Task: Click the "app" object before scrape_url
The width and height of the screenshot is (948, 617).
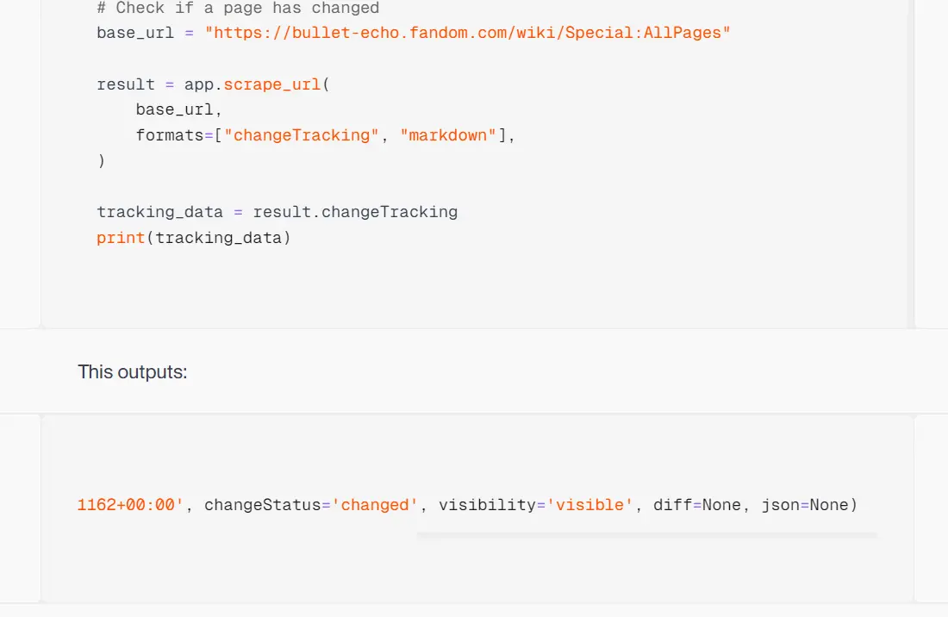Action: tap(198, 84)
